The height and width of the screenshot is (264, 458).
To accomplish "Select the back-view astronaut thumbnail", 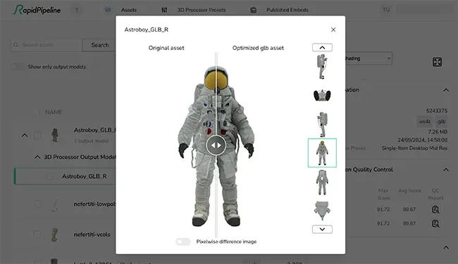I will tap(322, 182).
